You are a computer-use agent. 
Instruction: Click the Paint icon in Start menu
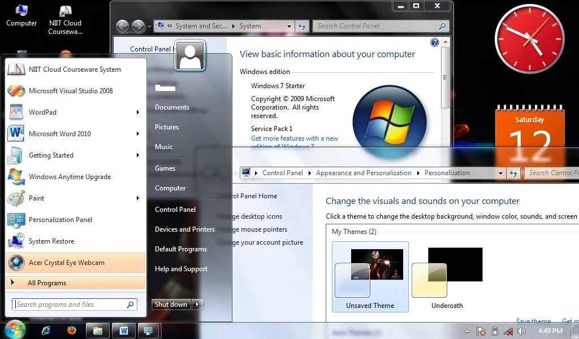tap(16, 198)
